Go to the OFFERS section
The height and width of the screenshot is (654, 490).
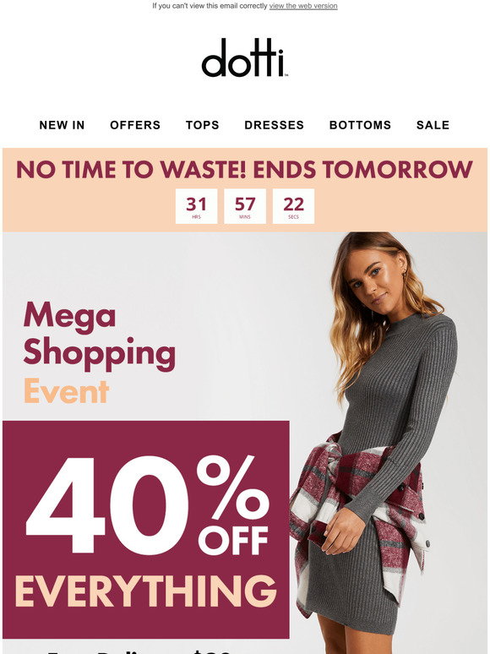(135, 125)
